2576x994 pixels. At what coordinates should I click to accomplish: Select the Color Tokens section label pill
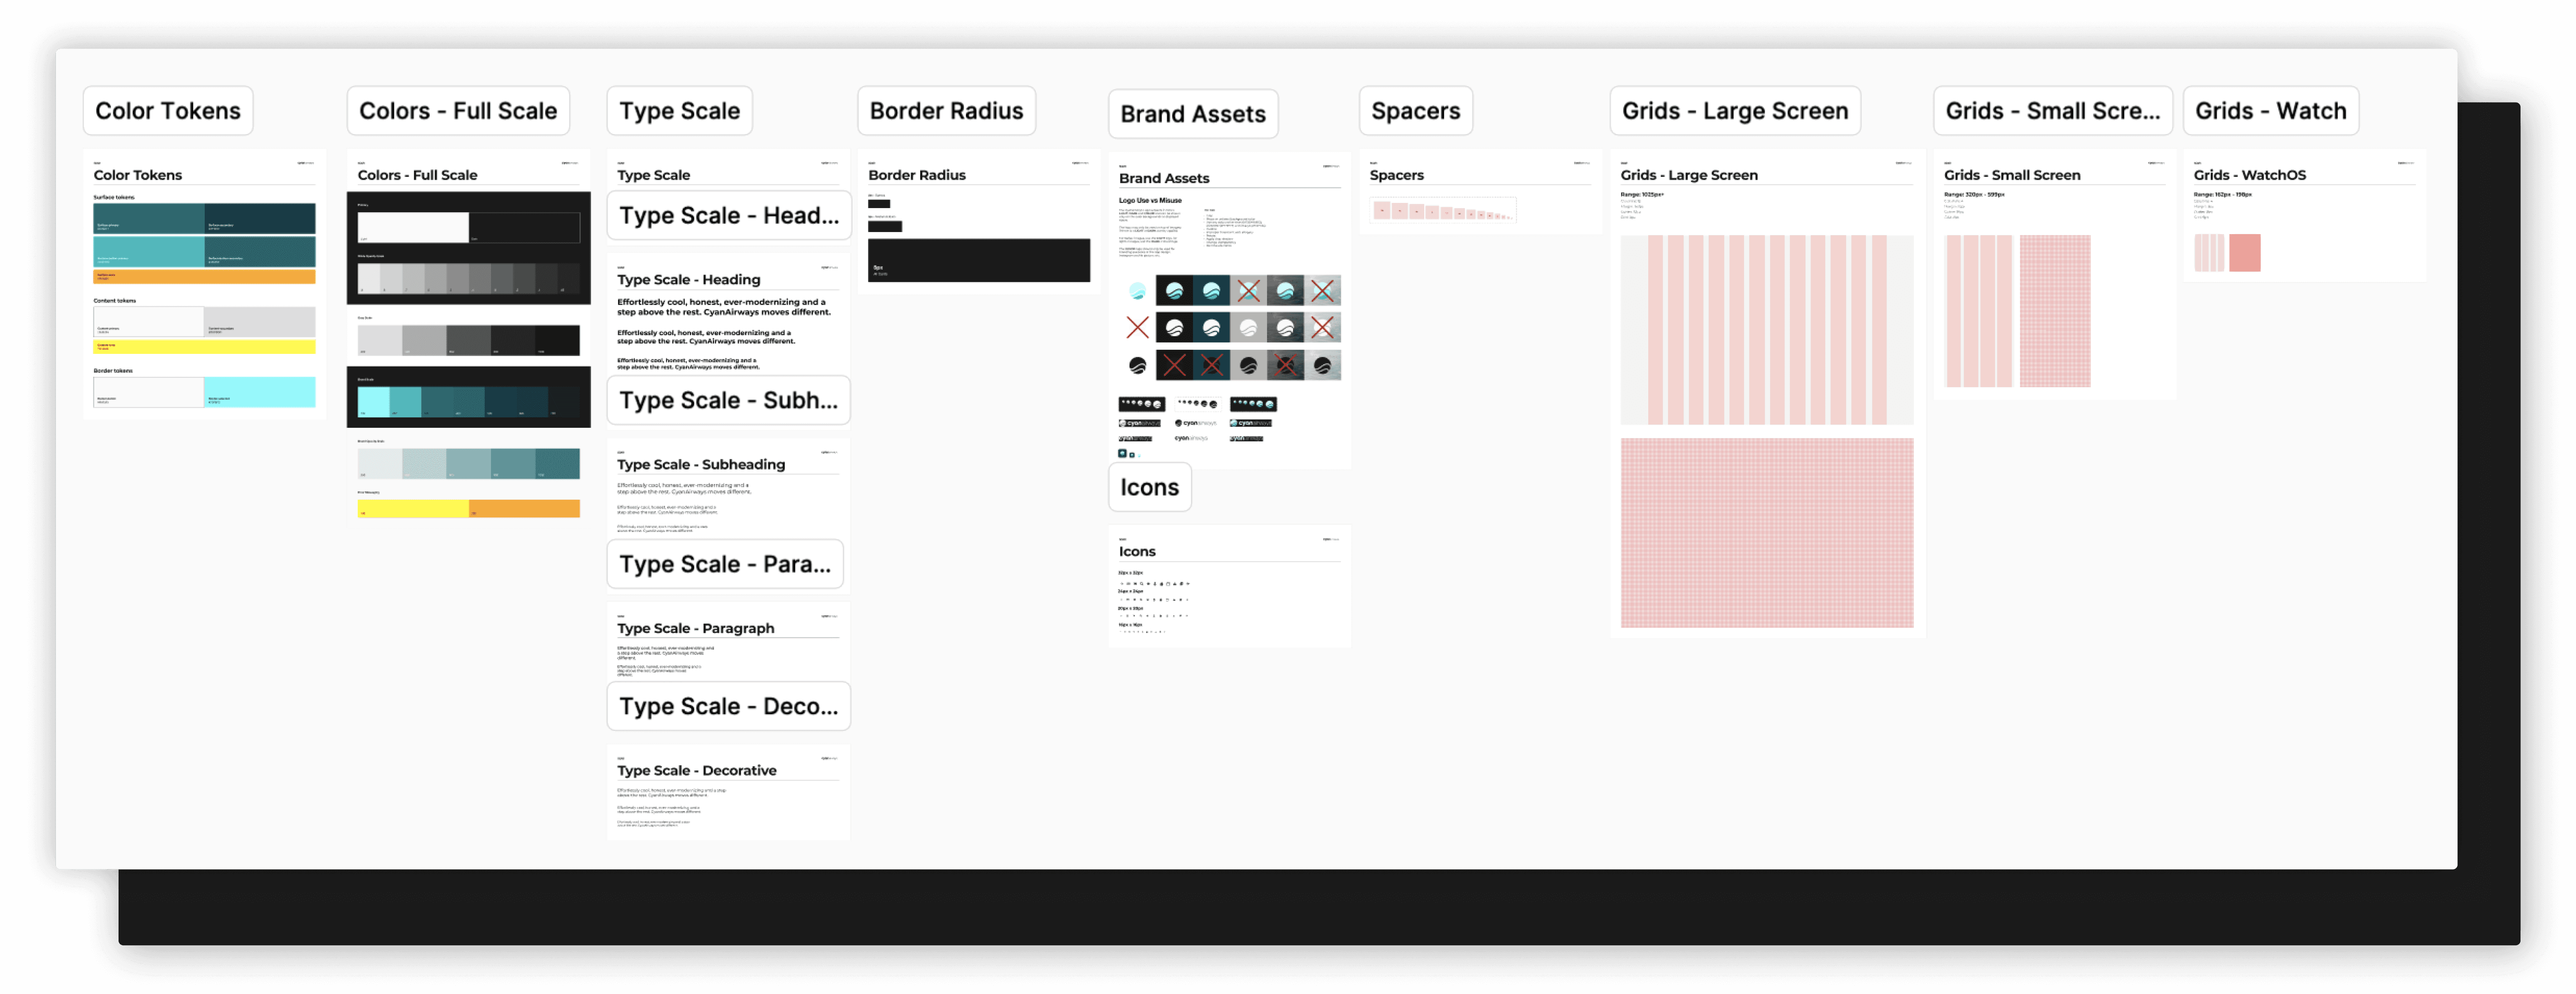click(x=168, y=111)
